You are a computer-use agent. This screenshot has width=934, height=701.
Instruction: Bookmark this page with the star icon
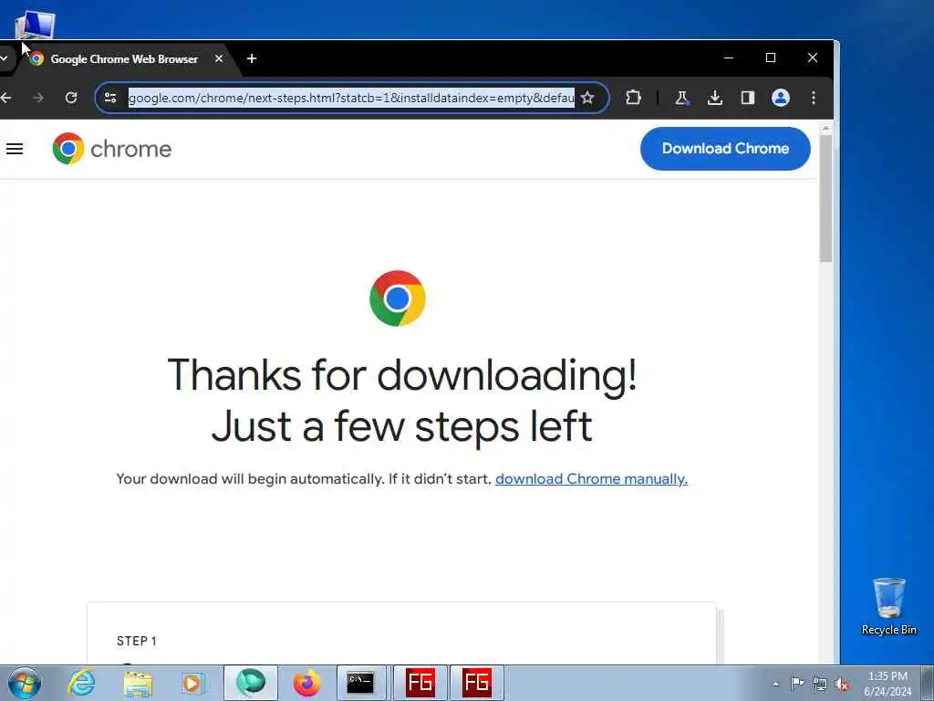[x=587, y=98]
